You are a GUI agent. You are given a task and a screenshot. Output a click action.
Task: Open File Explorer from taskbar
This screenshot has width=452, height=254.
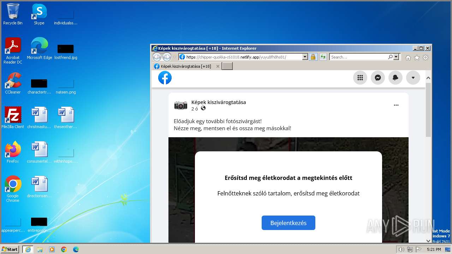coord(40,249)
